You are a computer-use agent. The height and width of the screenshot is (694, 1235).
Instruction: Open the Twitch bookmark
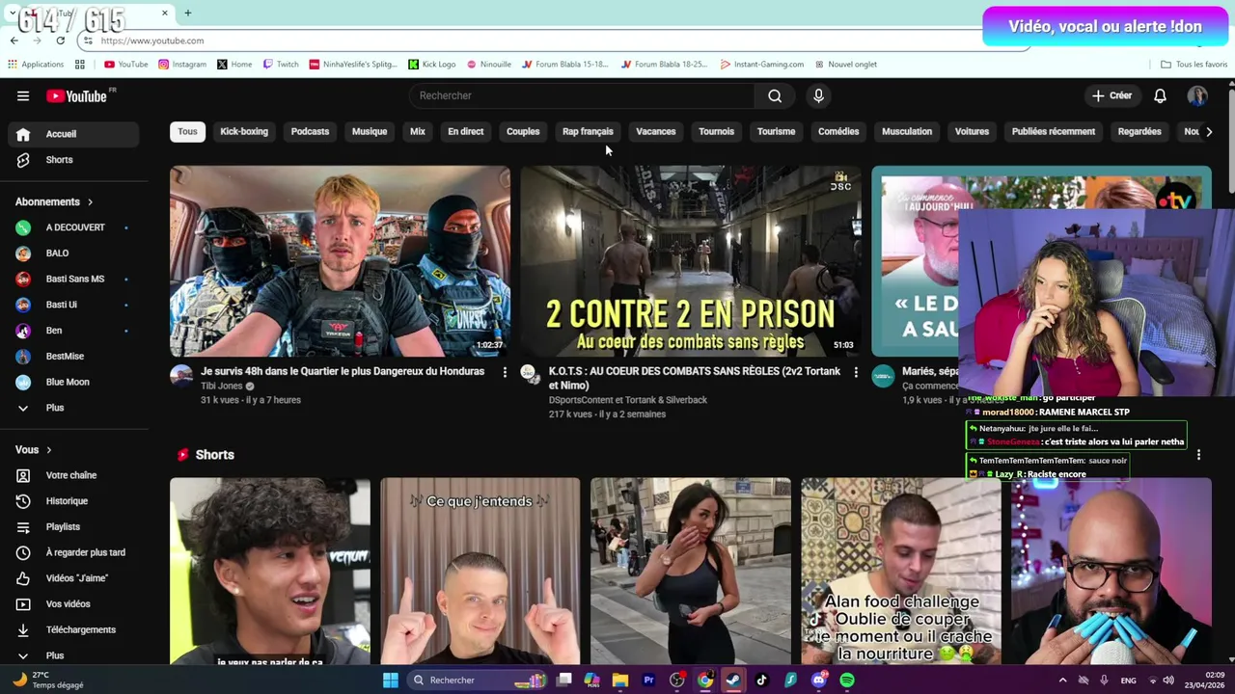pos(281,65)
